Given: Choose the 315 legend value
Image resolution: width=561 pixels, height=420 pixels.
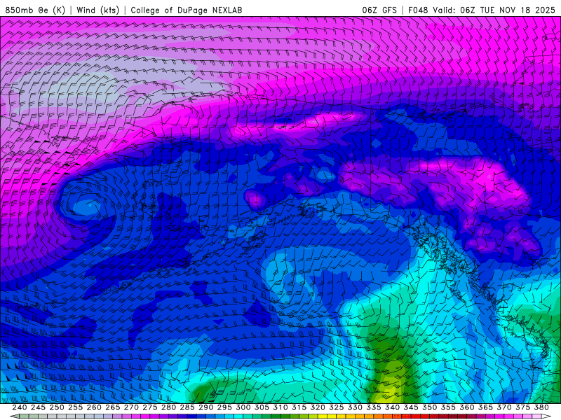Looking at the screenshot, I should pos(299,407).
